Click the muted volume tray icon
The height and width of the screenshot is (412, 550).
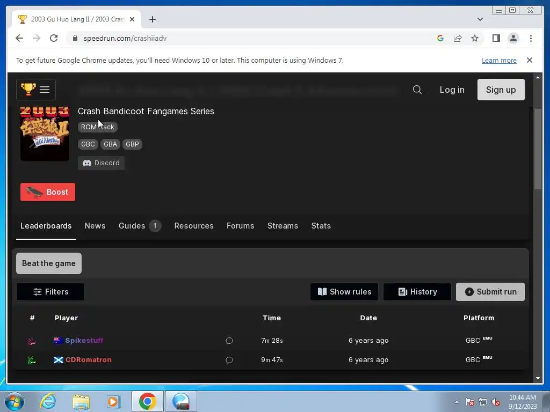496,402
